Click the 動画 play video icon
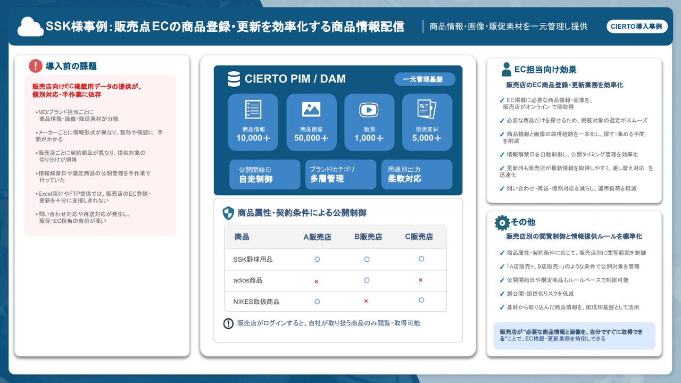The image size is (681, 383). (x=369, y=110)
